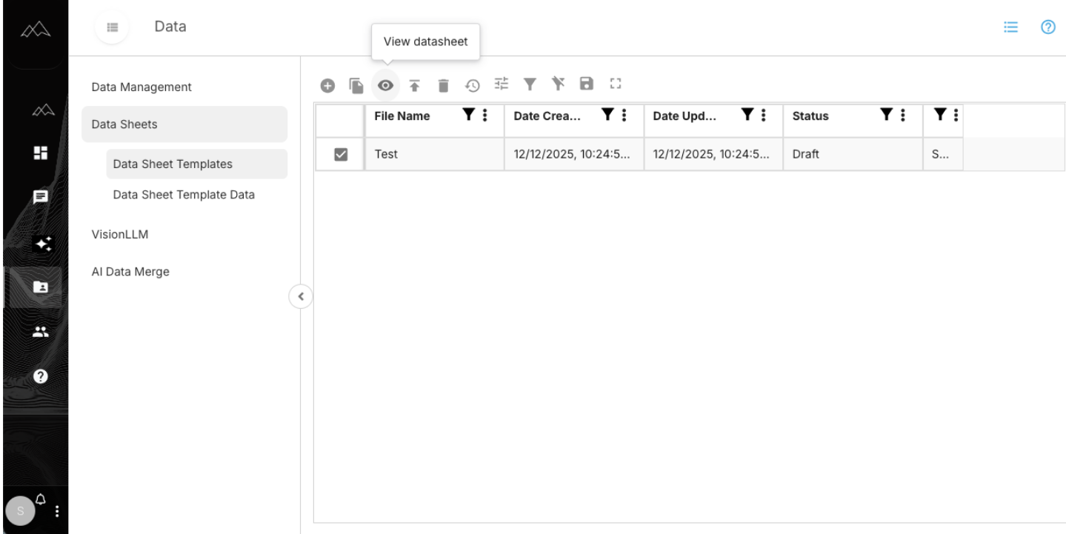Open the VisionLLM section
This screenshot has height=534, width=1066.
pos(119,234)
